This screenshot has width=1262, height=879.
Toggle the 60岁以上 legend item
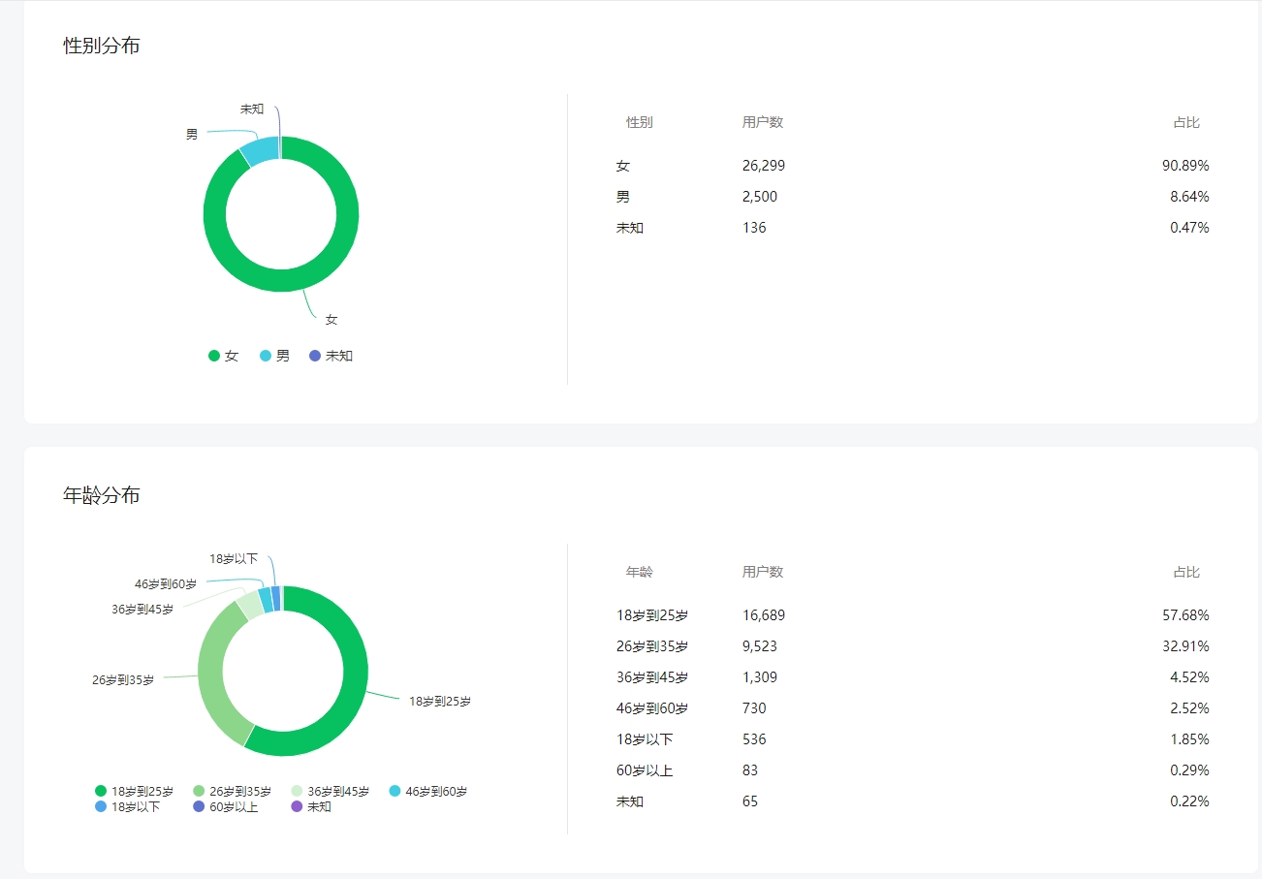226,806
